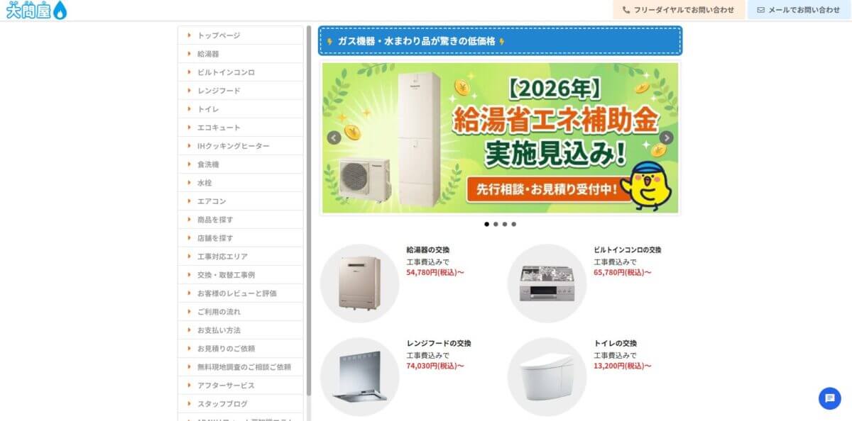Open アフターサービス in the sidebar menu

(241, 386)
